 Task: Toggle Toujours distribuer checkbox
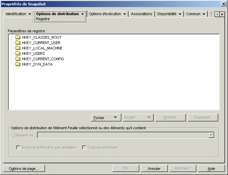(84, 147)
